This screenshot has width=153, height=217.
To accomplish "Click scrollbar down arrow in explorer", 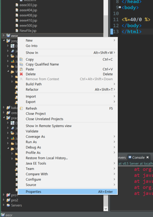I will point(106,209).
